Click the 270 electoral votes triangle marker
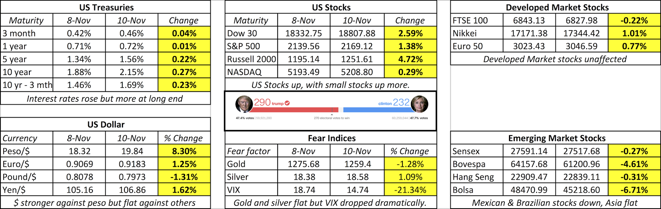This screenshot has height=209, width=661. pos(332,115)
